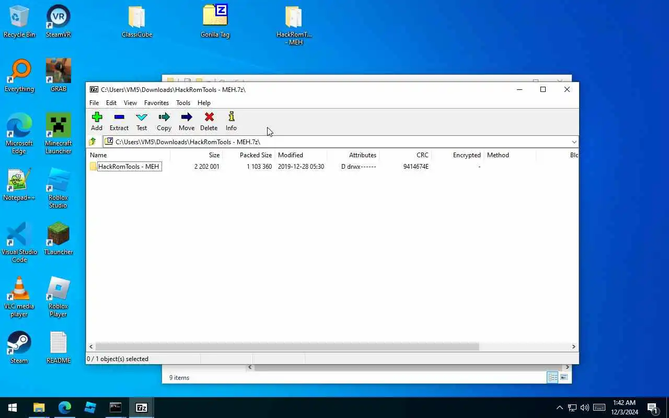Open the volume control in system tray
Viewport: 669px width, 418px height.
tap(585, 408)
